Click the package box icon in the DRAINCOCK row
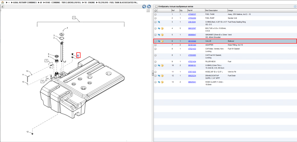 click(162, 76)
